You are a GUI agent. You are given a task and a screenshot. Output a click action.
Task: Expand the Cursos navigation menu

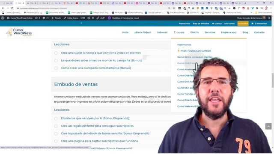pyautogui.click(x=179, y=33)
